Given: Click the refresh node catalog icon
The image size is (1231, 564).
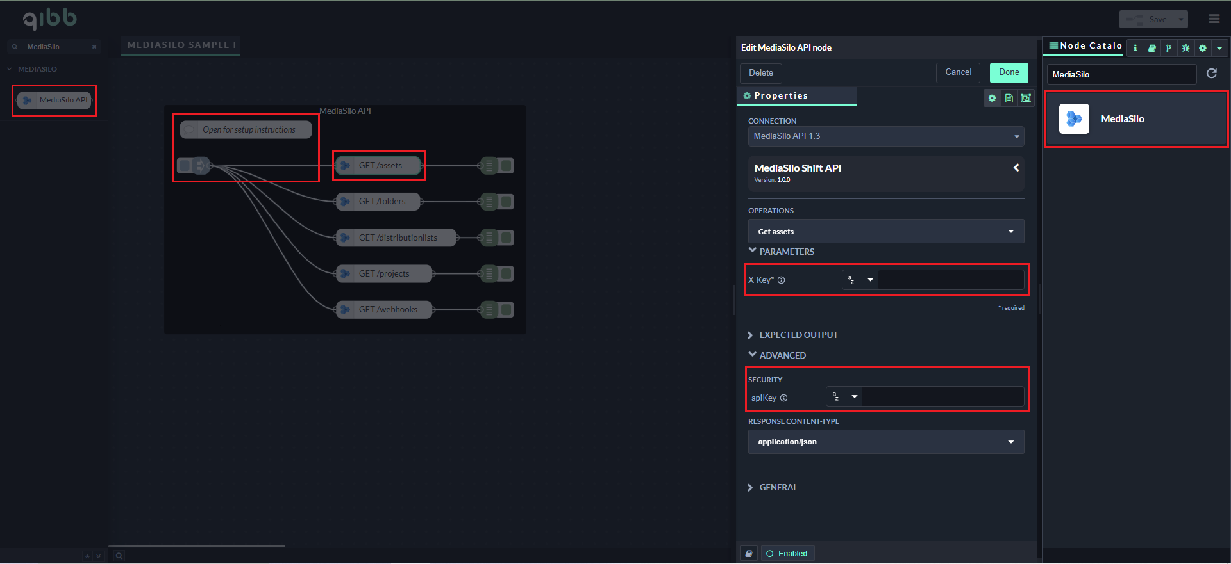Looking at the screenshot, I should (1211, 74).
